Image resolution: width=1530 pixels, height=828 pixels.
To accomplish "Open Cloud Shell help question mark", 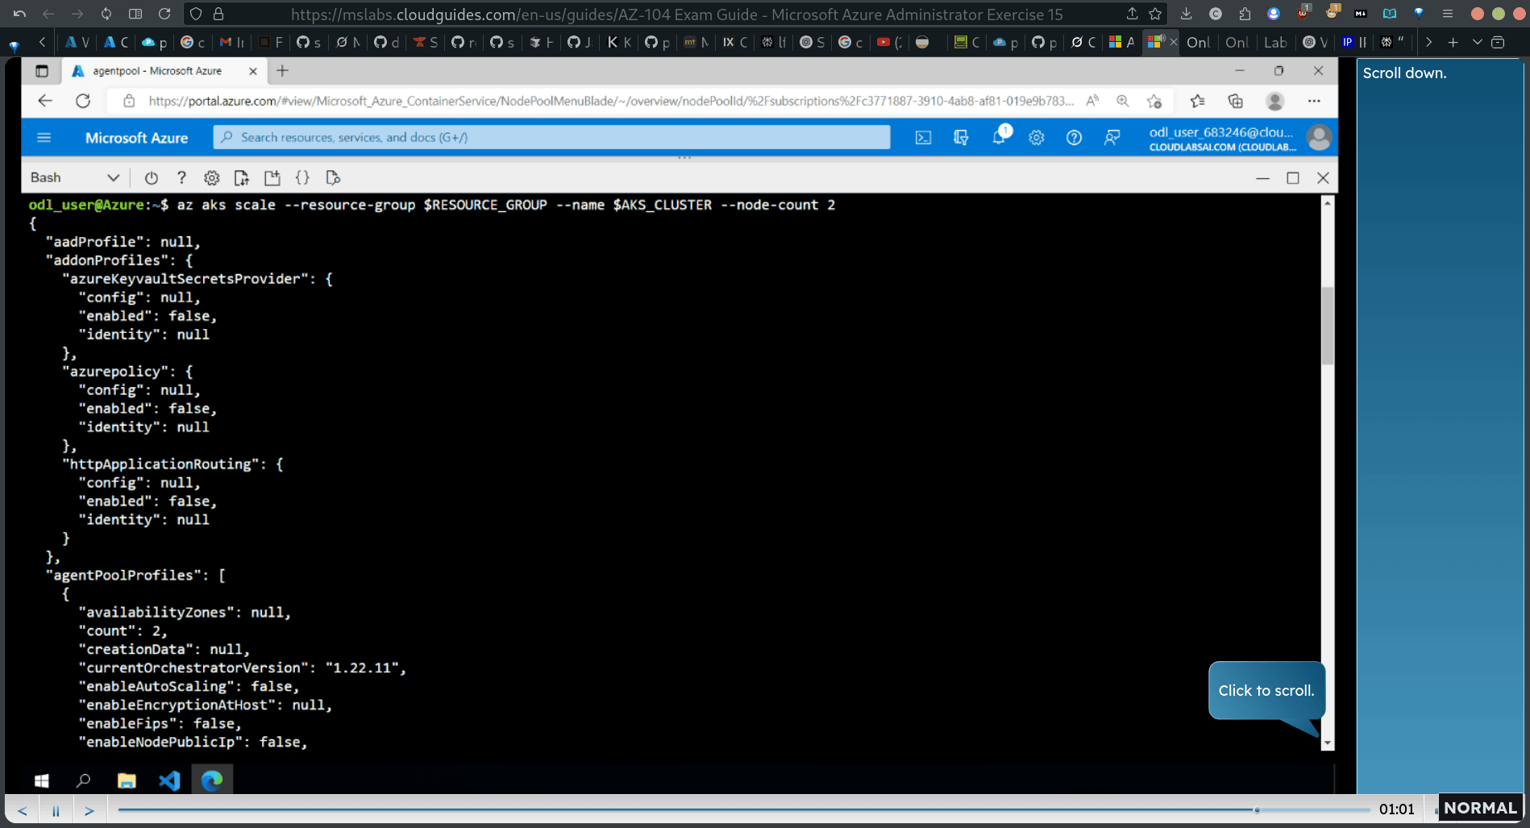I will click(x=181, y=177).
